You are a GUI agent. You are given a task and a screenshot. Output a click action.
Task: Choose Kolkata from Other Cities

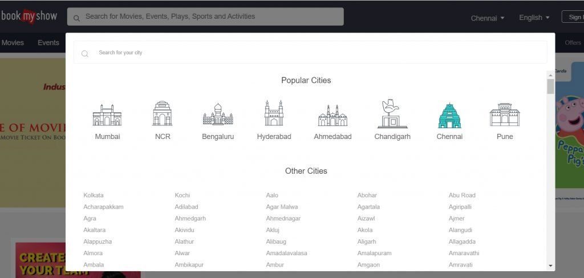pos(94,195)
